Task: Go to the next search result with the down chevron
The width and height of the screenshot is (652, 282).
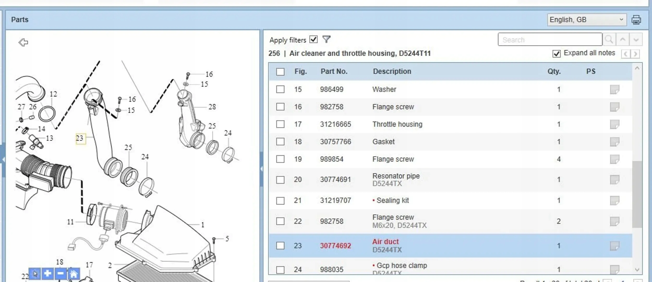Action: [x=636, y=40]
